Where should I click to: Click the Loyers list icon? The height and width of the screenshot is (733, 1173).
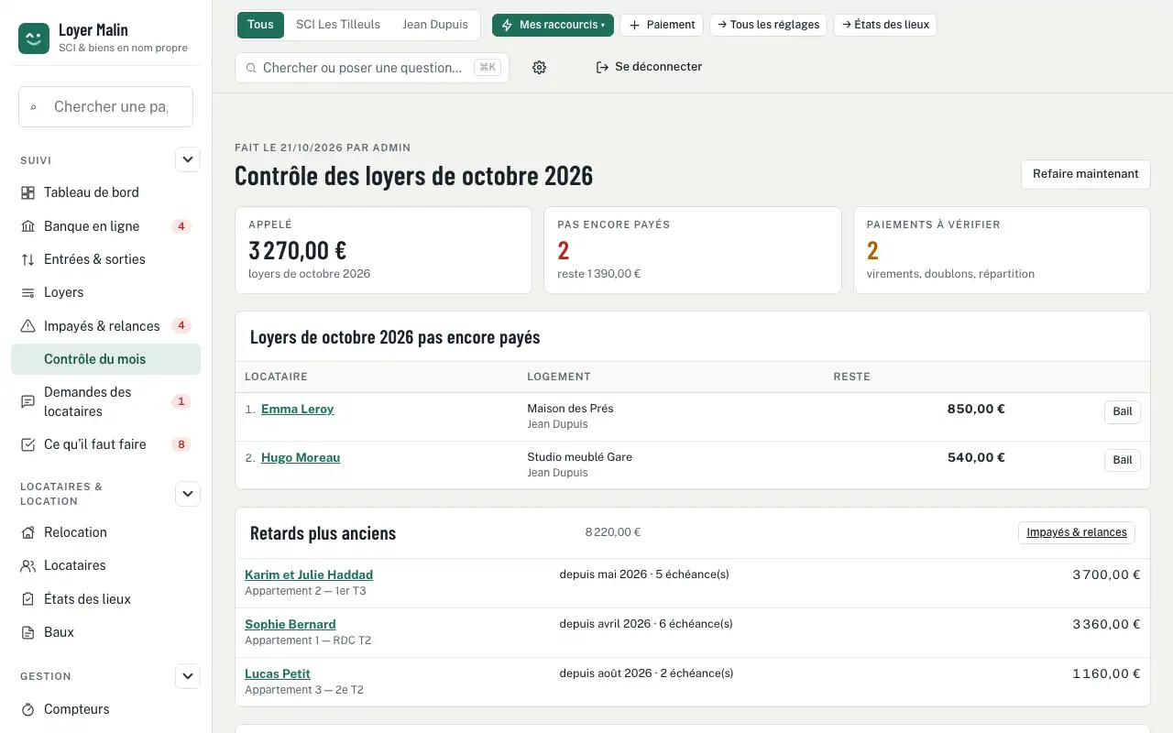[28, 292]
